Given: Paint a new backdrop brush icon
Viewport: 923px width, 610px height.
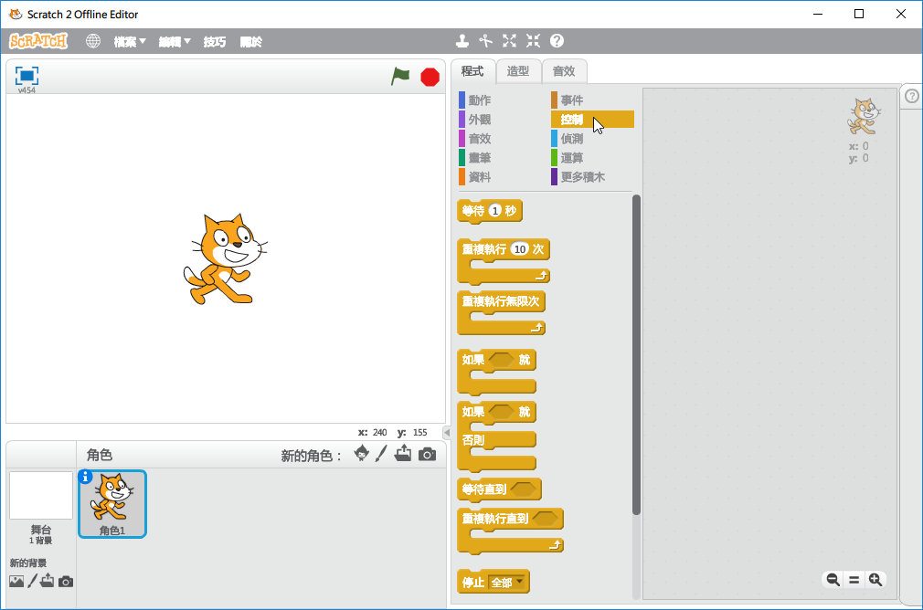Looking at the screenshot, I should tap(32, 581).
